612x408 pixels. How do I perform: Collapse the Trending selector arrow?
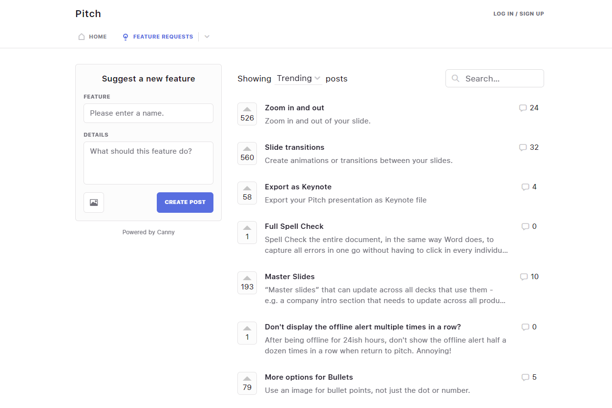pos(317,79)
